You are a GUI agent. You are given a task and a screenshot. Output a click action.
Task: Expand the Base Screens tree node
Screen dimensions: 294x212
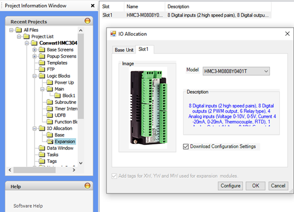35,50
